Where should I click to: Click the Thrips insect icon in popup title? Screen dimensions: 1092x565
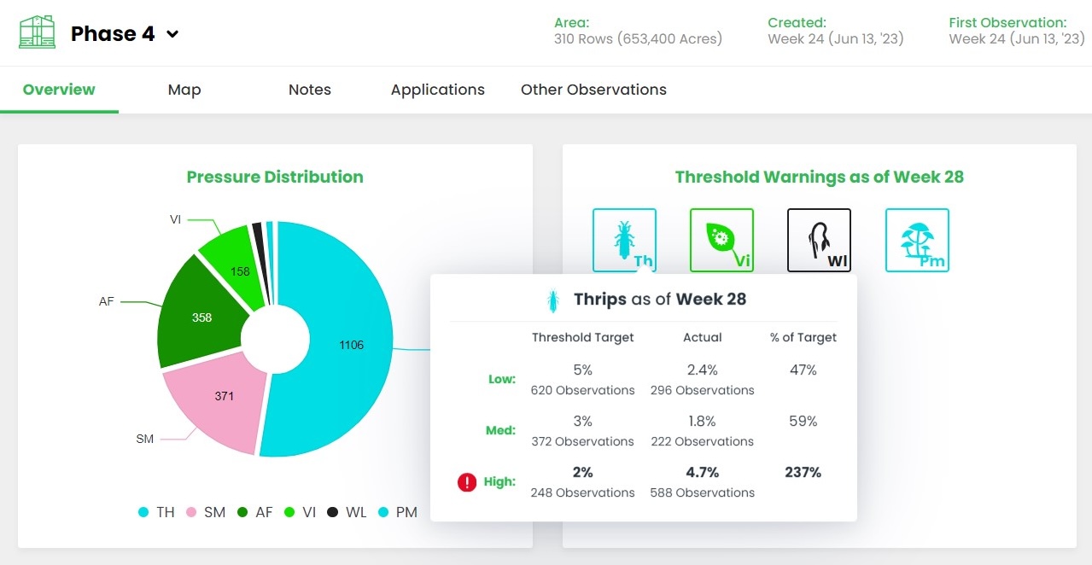[553, 300]
